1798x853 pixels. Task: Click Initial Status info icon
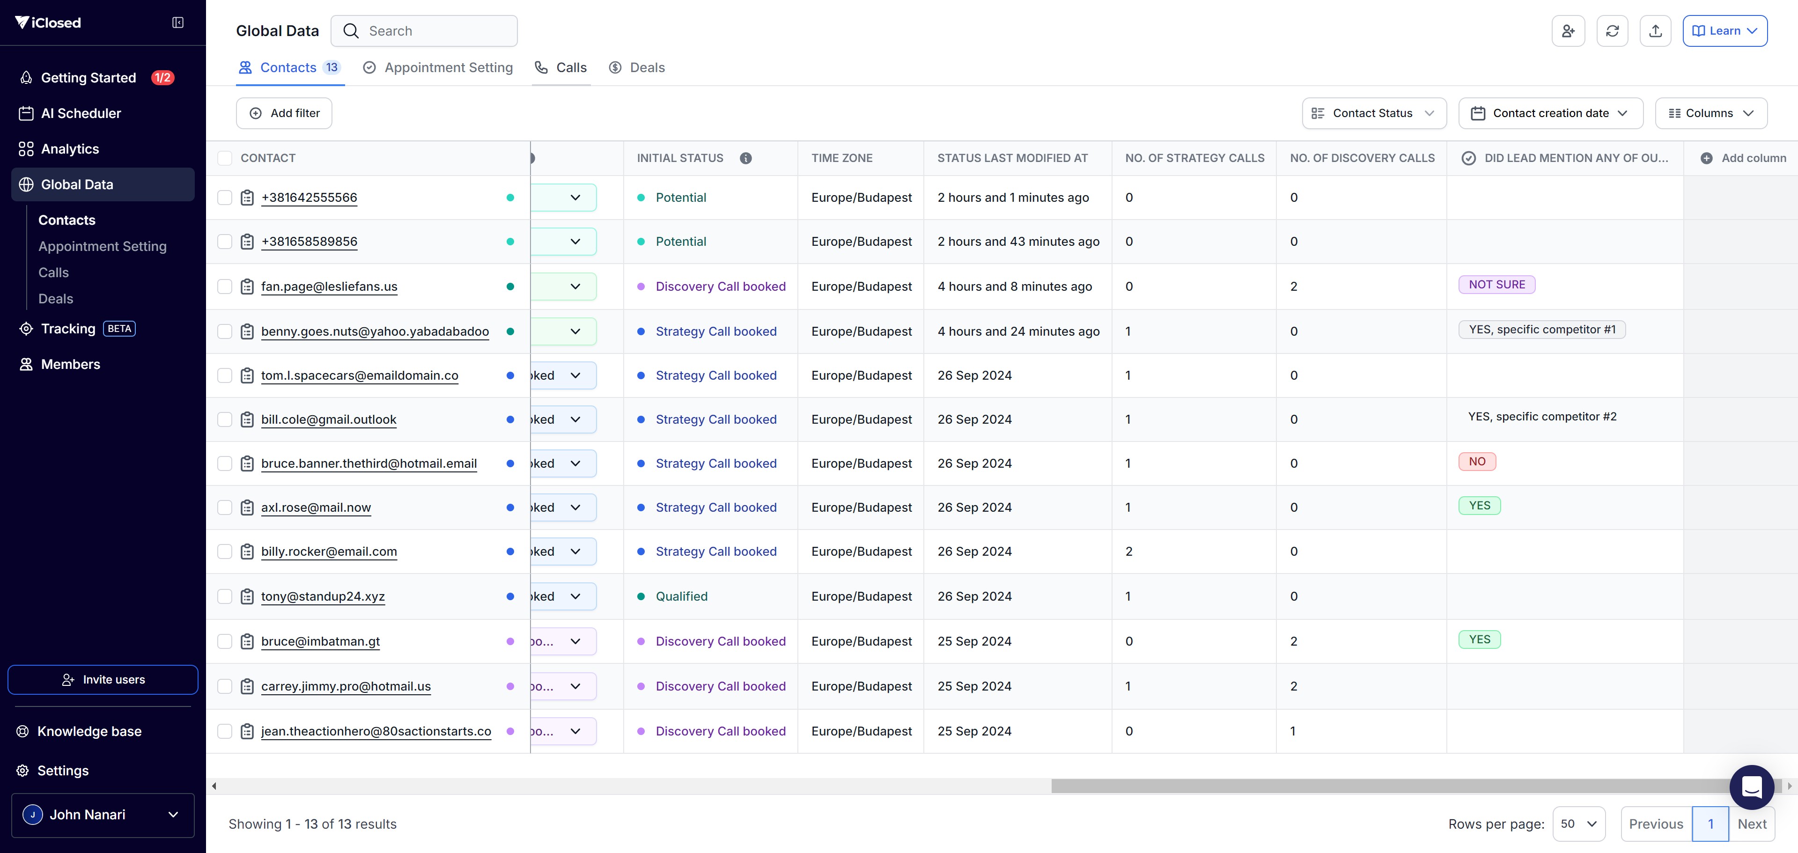pyautogui.click(x=745, y=158)
